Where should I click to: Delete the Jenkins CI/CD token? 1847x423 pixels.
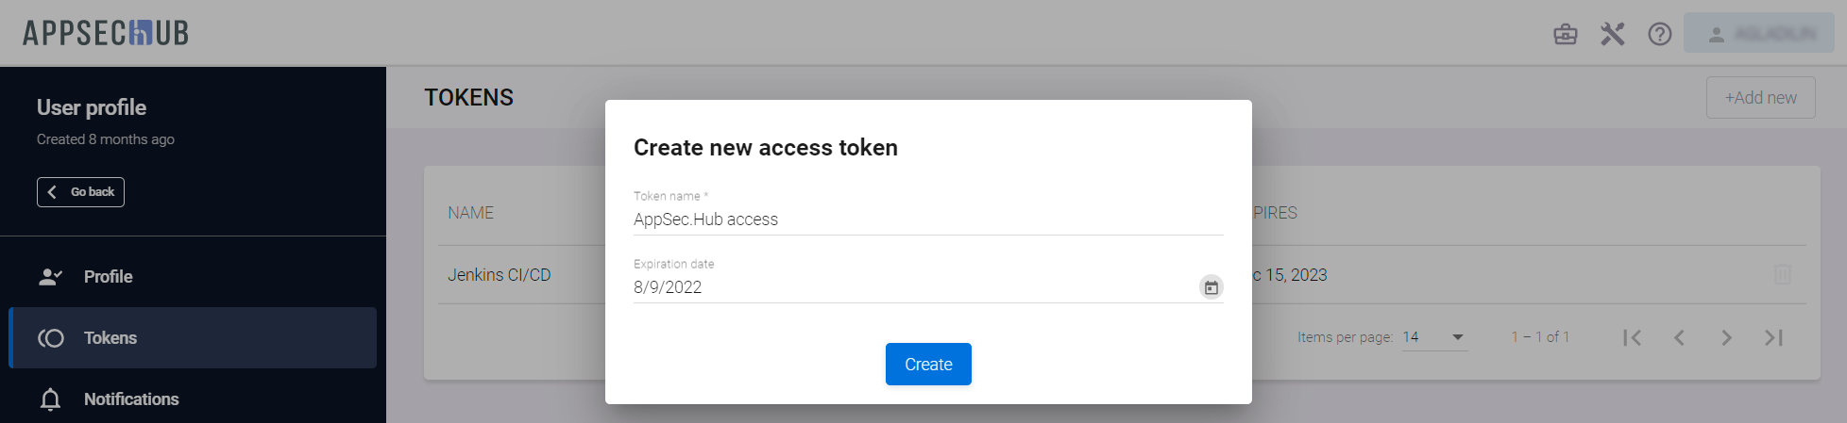(x=1782, y=275)
